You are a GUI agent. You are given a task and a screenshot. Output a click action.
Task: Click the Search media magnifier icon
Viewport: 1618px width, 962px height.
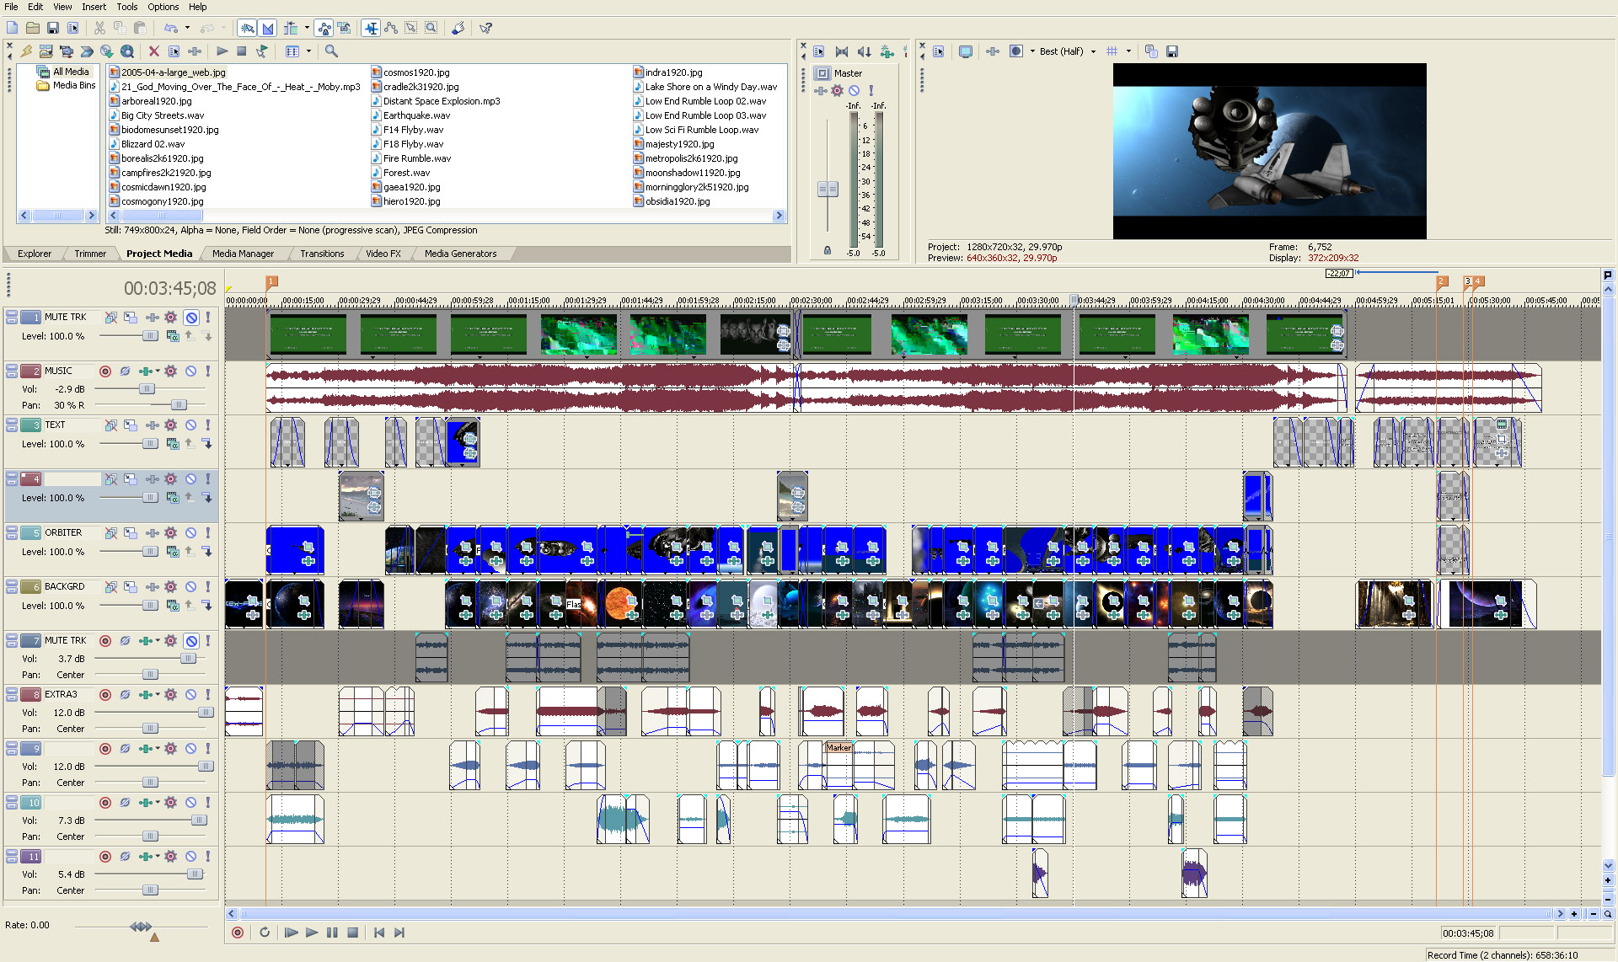tap(332, 51)
